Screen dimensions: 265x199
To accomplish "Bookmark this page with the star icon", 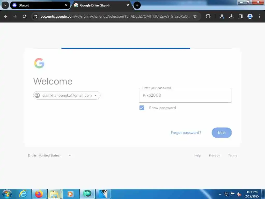I will [x=195, y=16].
